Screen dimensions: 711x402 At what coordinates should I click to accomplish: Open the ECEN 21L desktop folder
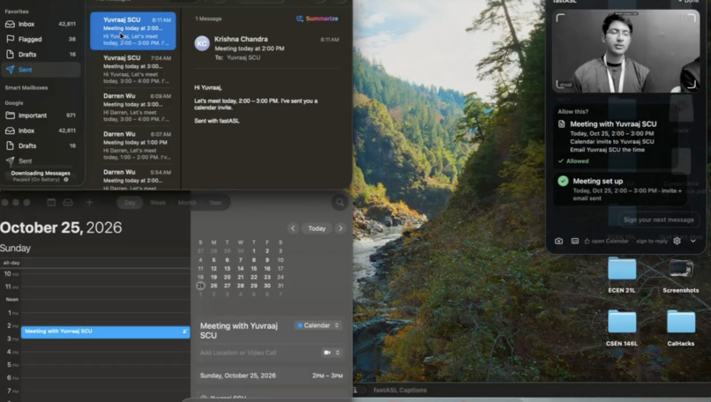[622, 275]
